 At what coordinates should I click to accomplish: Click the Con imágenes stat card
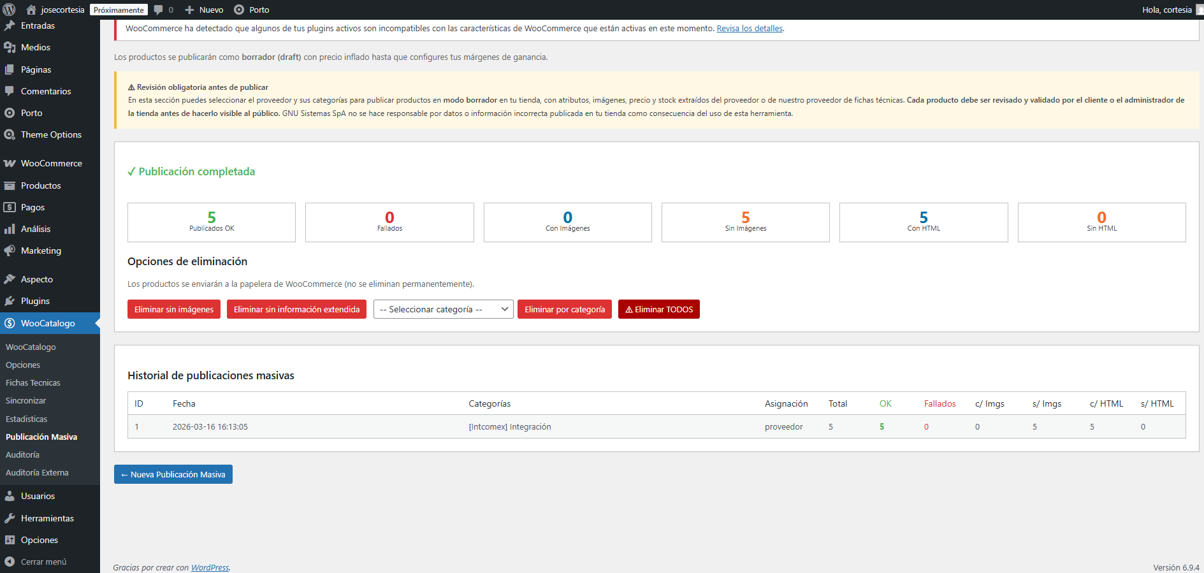click(568, 222)
